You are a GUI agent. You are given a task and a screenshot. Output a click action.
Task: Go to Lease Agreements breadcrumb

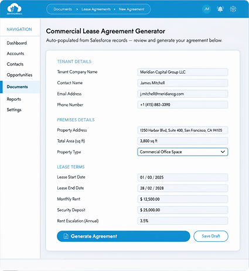point(96,9)
